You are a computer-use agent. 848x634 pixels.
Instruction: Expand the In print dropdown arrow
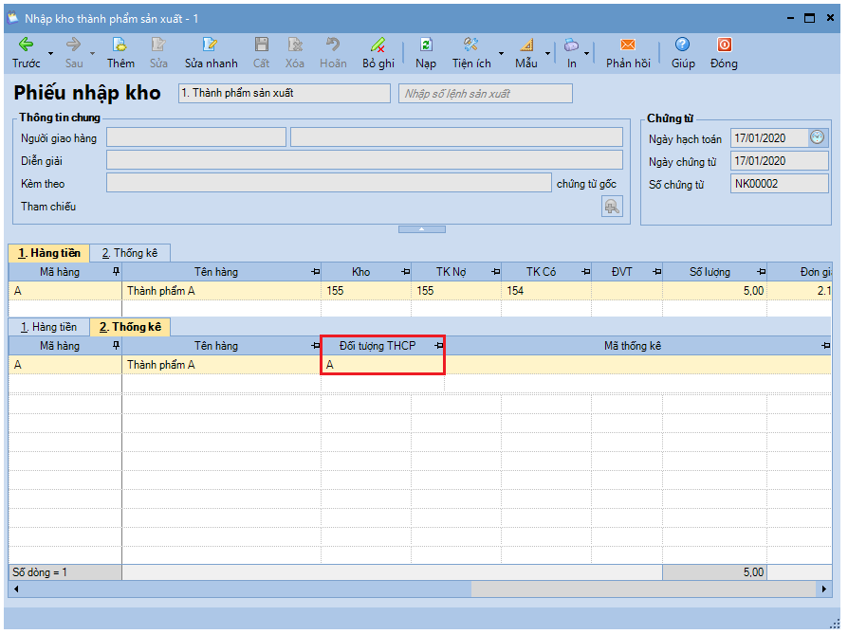(586, 53)
